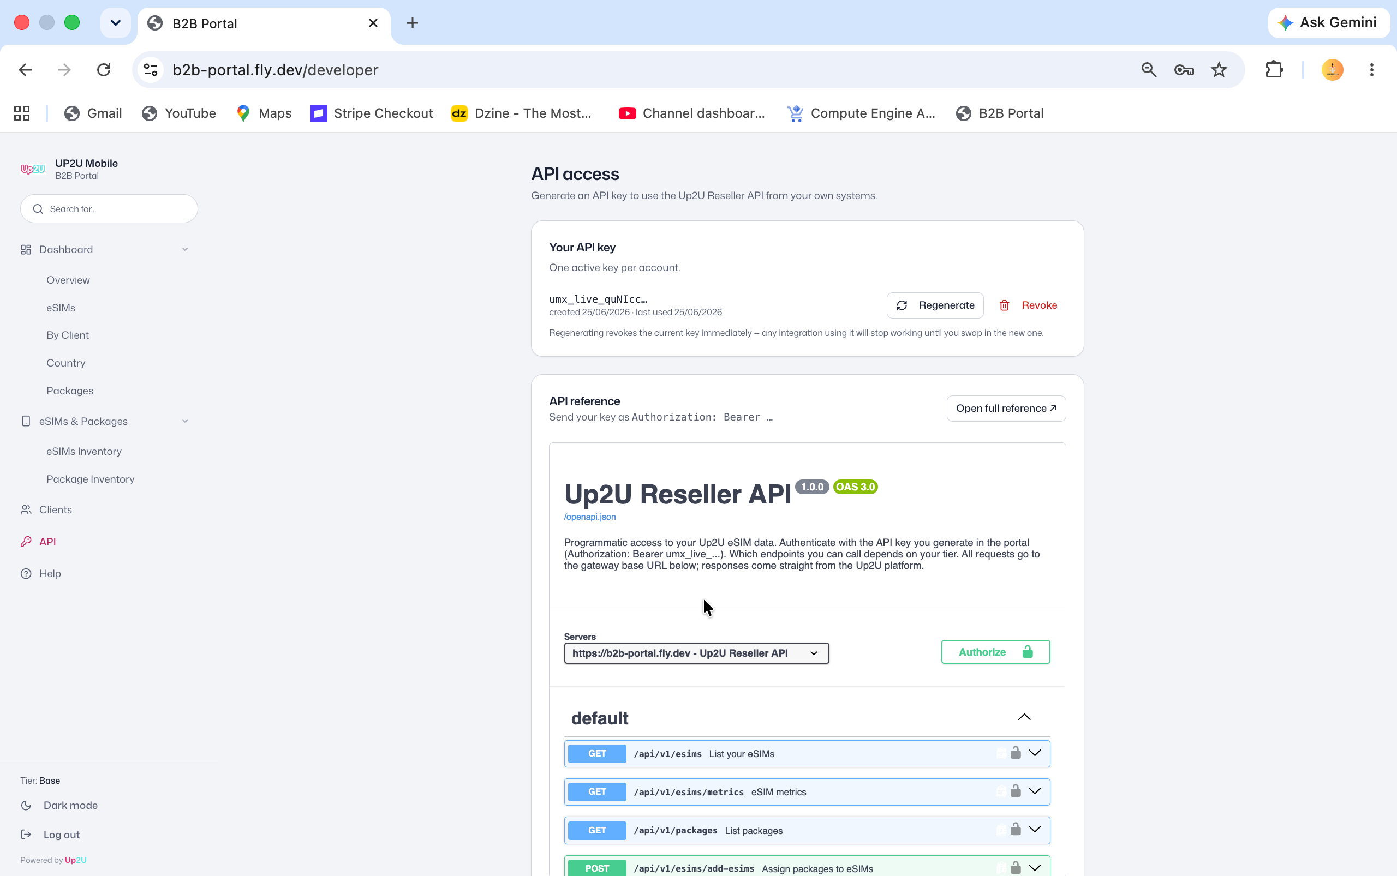This screenshot has width=1397, height=876.
Task: Click the browser back arrow
Action: (x=25, y=70)
